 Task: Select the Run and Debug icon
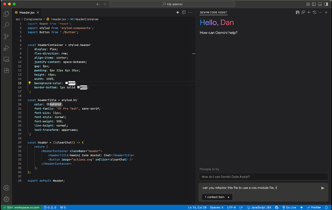[6, 48]
